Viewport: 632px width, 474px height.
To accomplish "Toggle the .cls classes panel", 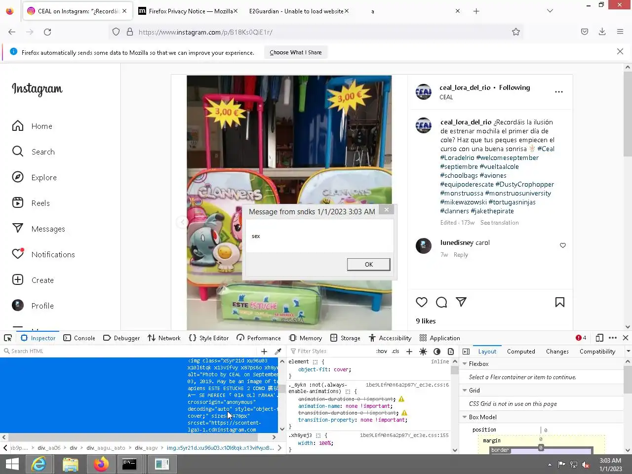I will [x=395, y=352].
